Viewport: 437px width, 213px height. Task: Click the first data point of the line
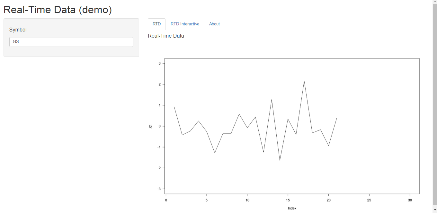click(x=174, y=107)
